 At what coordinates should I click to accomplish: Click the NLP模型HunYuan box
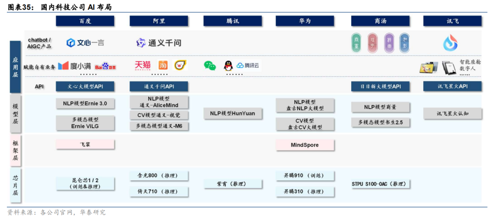point(232,113)
